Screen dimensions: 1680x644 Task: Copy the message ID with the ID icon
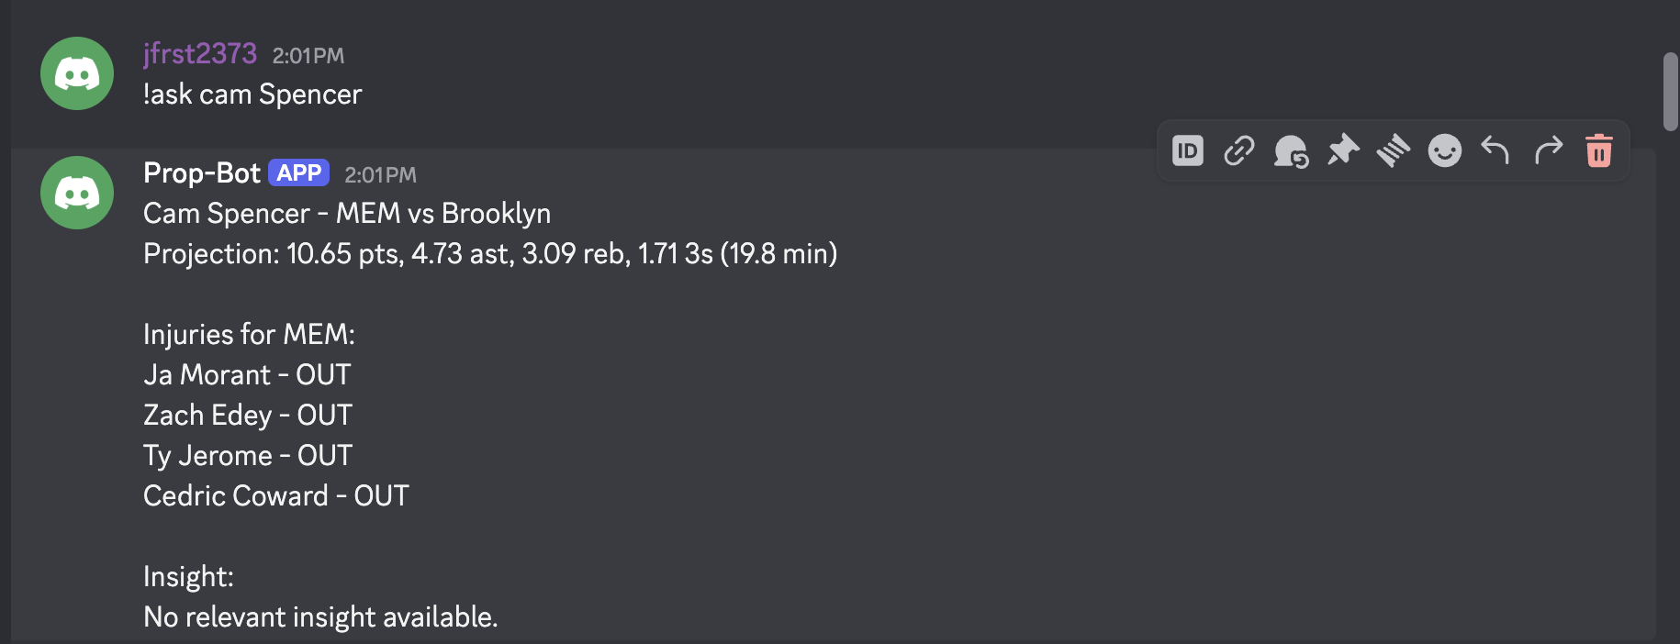click(x=1187, y=150)
